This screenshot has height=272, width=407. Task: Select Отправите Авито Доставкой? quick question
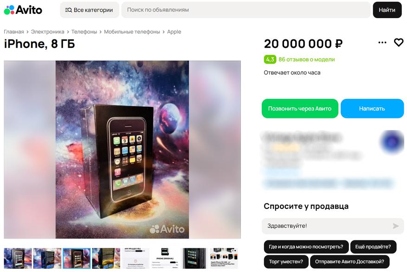[349, 262]
